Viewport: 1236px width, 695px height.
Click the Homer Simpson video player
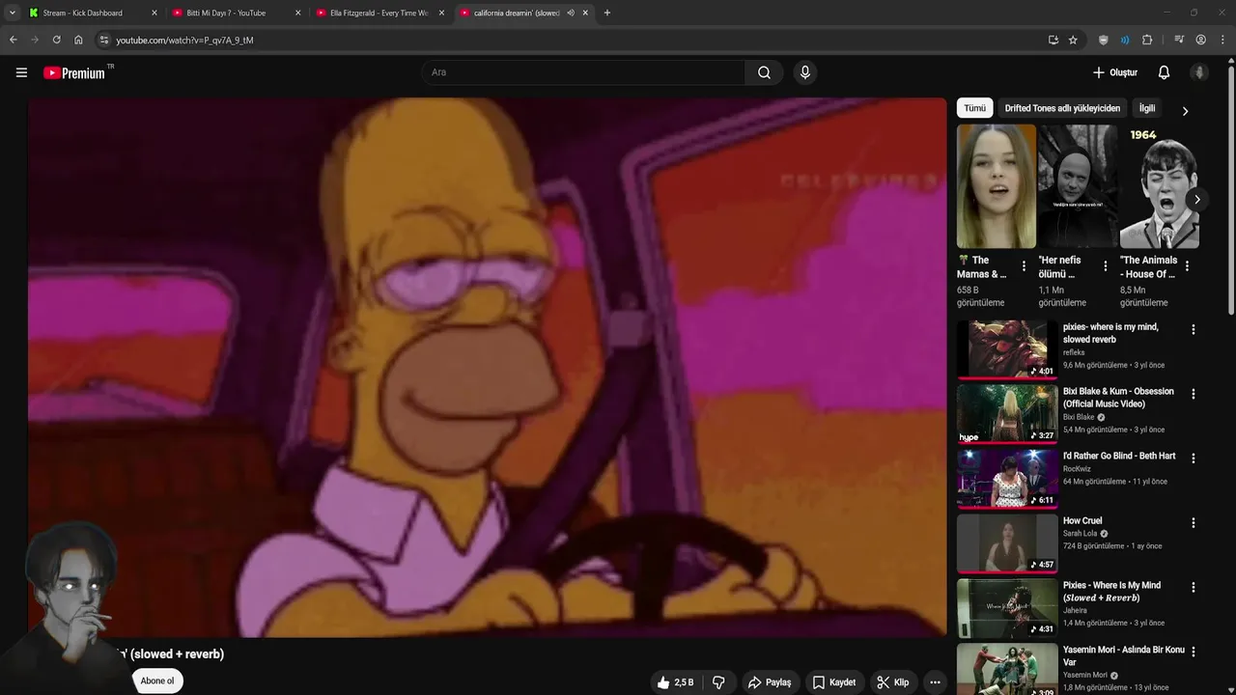click(488, 367)
